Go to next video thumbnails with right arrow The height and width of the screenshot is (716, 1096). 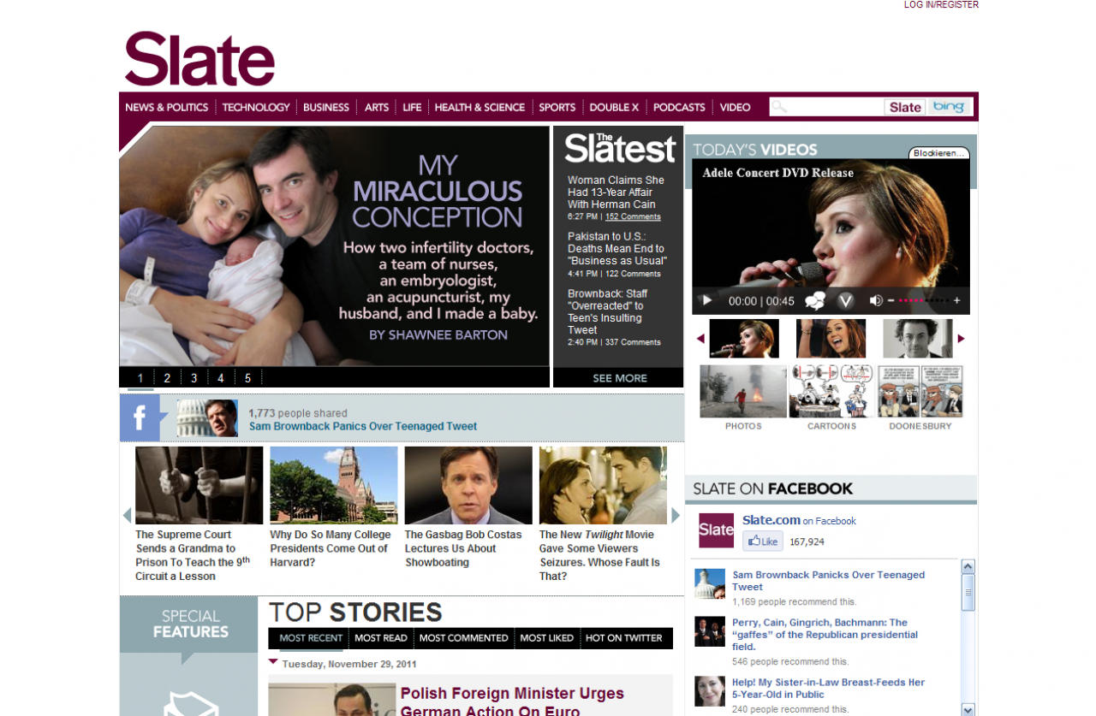pos(961,339)
